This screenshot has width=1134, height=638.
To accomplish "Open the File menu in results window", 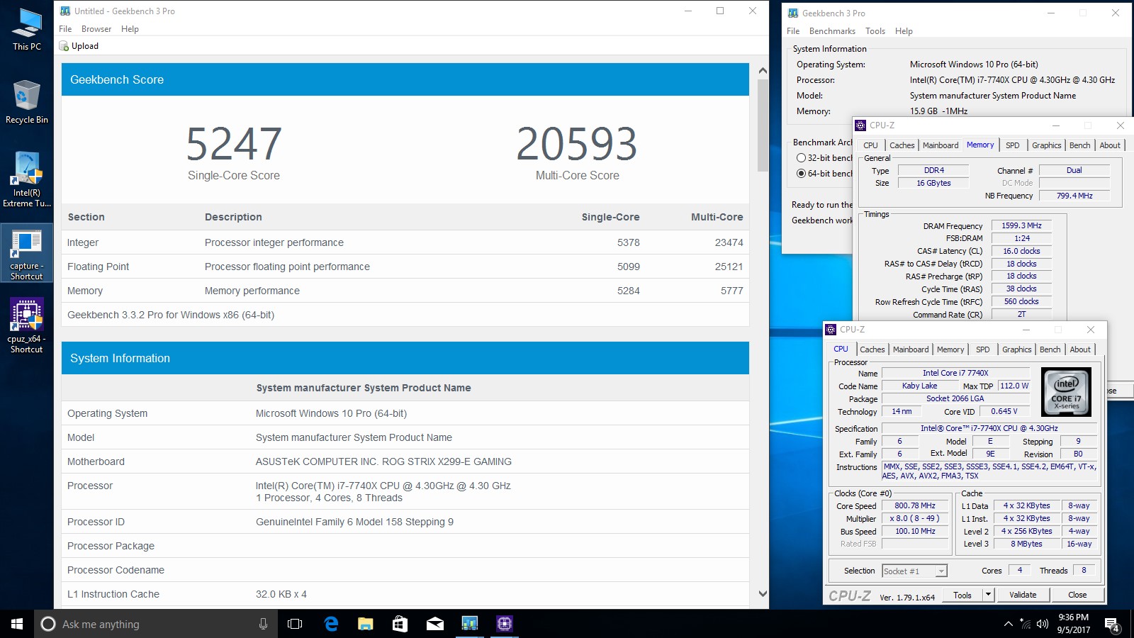I will [x=65, y=29].
